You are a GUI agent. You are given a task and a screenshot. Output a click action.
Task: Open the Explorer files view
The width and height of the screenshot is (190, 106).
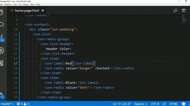click(1, 12)
